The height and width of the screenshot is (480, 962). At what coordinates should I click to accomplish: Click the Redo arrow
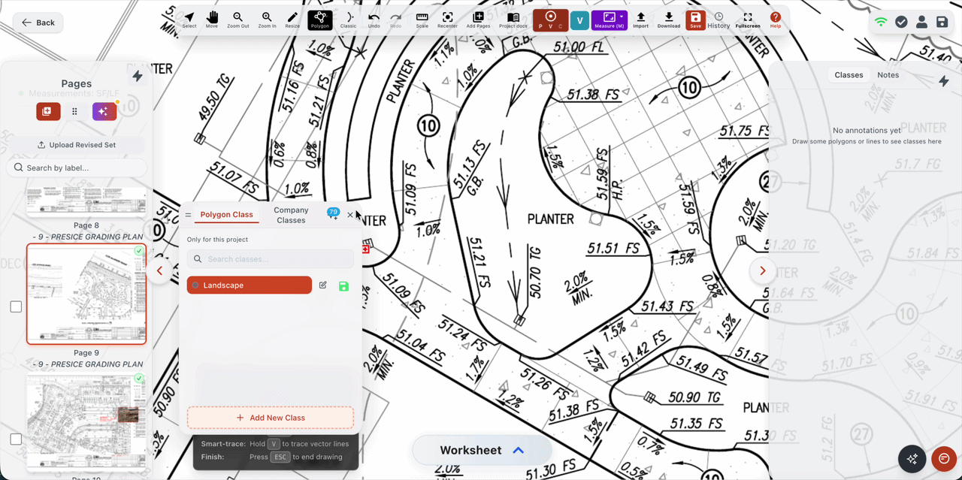tap(395, 20)
